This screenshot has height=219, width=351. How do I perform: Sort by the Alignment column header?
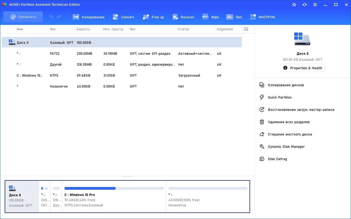[225, 29]
